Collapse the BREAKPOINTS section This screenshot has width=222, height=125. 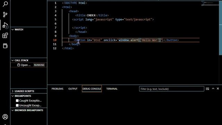(12, 96)
